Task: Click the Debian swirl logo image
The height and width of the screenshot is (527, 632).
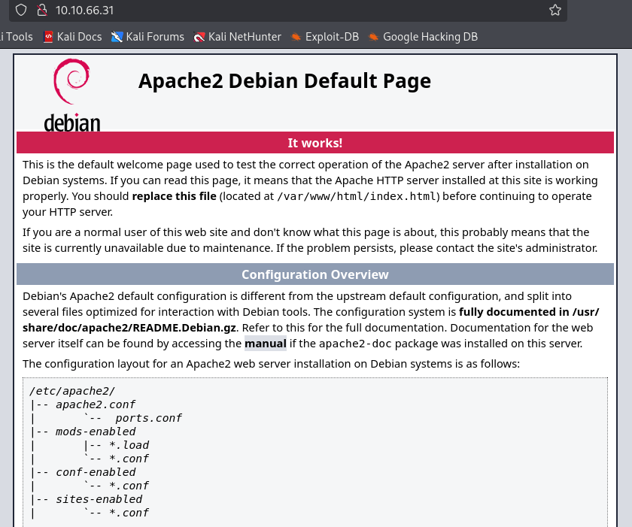Action: click(71, 95)
